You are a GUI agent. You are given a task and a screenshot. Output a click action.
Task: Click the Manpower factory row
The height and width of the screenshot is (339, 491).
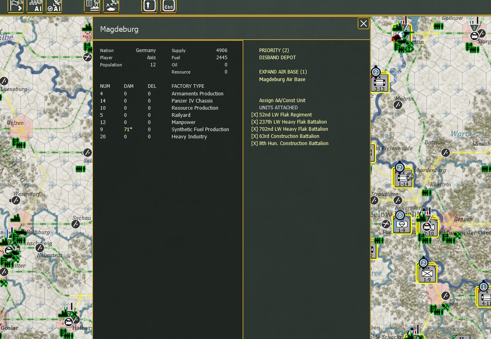[x=148, y=122]
